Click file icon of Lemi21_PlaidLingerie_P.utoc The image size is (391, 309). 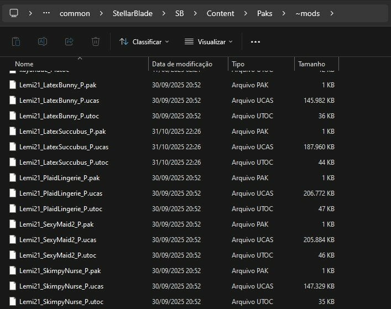point(13,208)
